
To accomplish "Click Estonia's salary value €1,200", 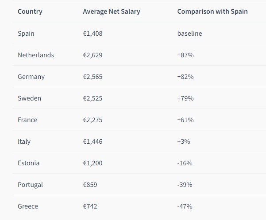I will point(93,163).
